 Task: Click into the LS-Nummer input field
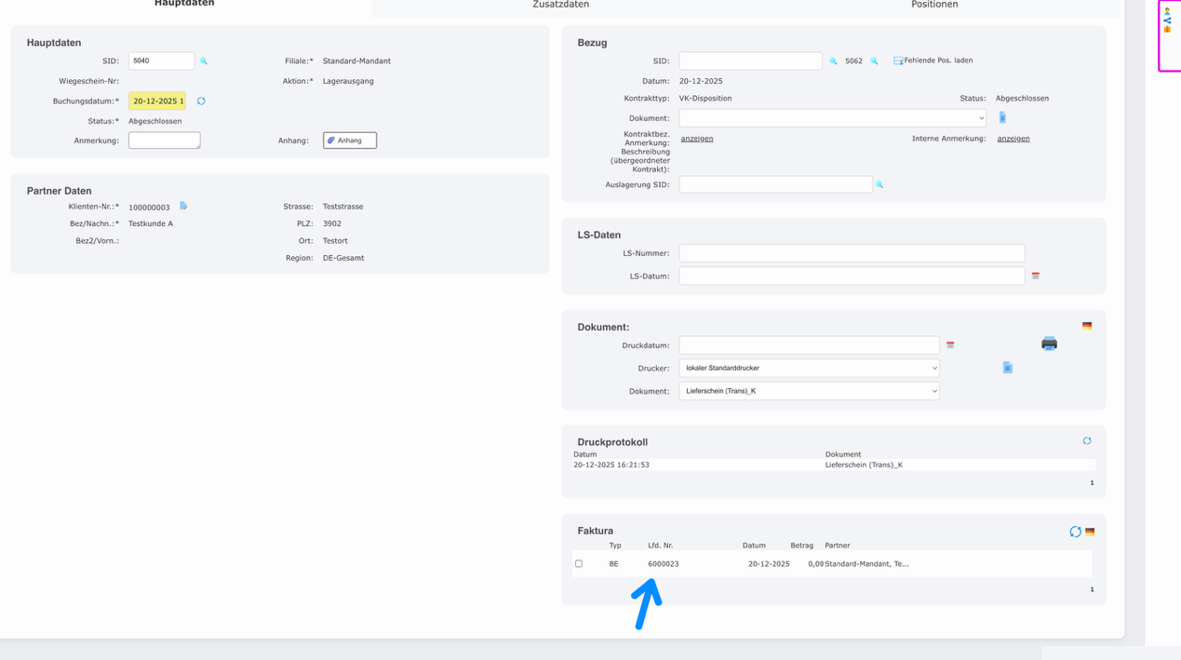[851, 253]
